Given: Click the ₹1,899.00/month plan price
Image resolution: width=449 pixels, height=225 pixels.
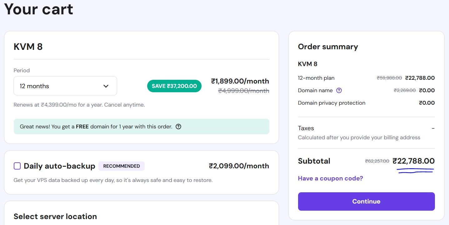Looking at the screenshot, I should pyautogui.click(x=240, y=81).
